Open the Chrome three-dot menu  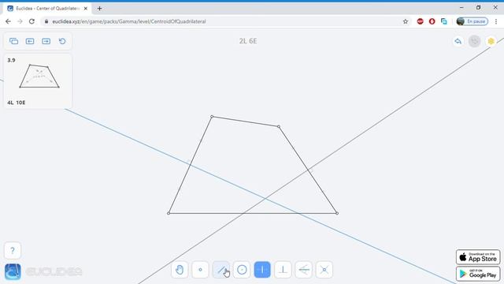click(x=496, y=21)
